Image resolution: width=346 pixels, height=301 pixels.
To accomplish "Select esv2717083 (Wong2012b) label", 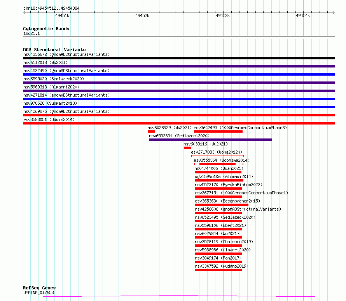I will click(x=217, y=152).
